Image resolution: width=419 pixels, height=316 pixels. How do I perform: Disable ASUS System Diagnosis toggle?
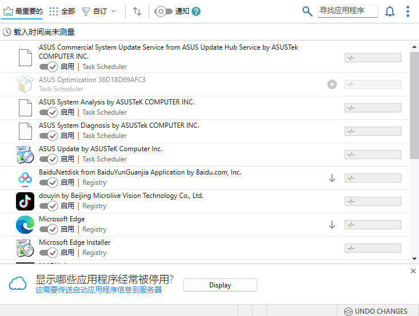tap(49, 136)
